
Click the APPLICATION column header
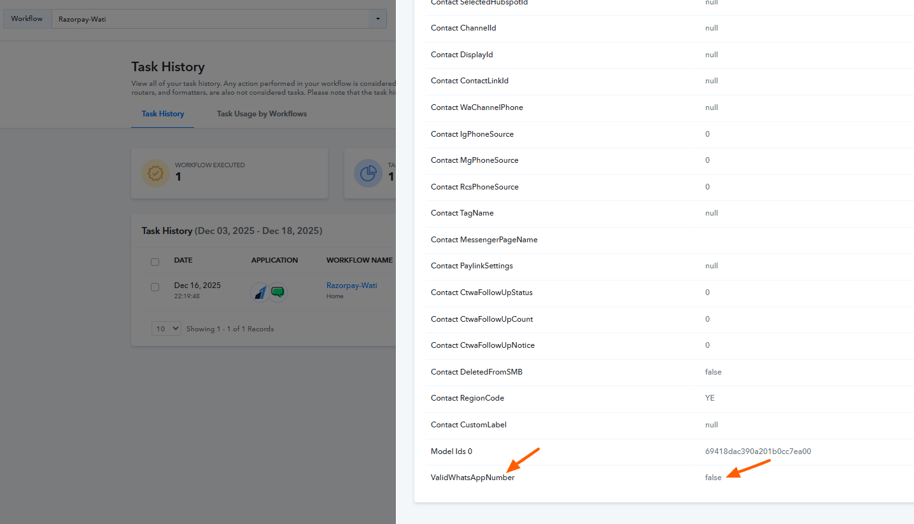(x=274, y=260)
